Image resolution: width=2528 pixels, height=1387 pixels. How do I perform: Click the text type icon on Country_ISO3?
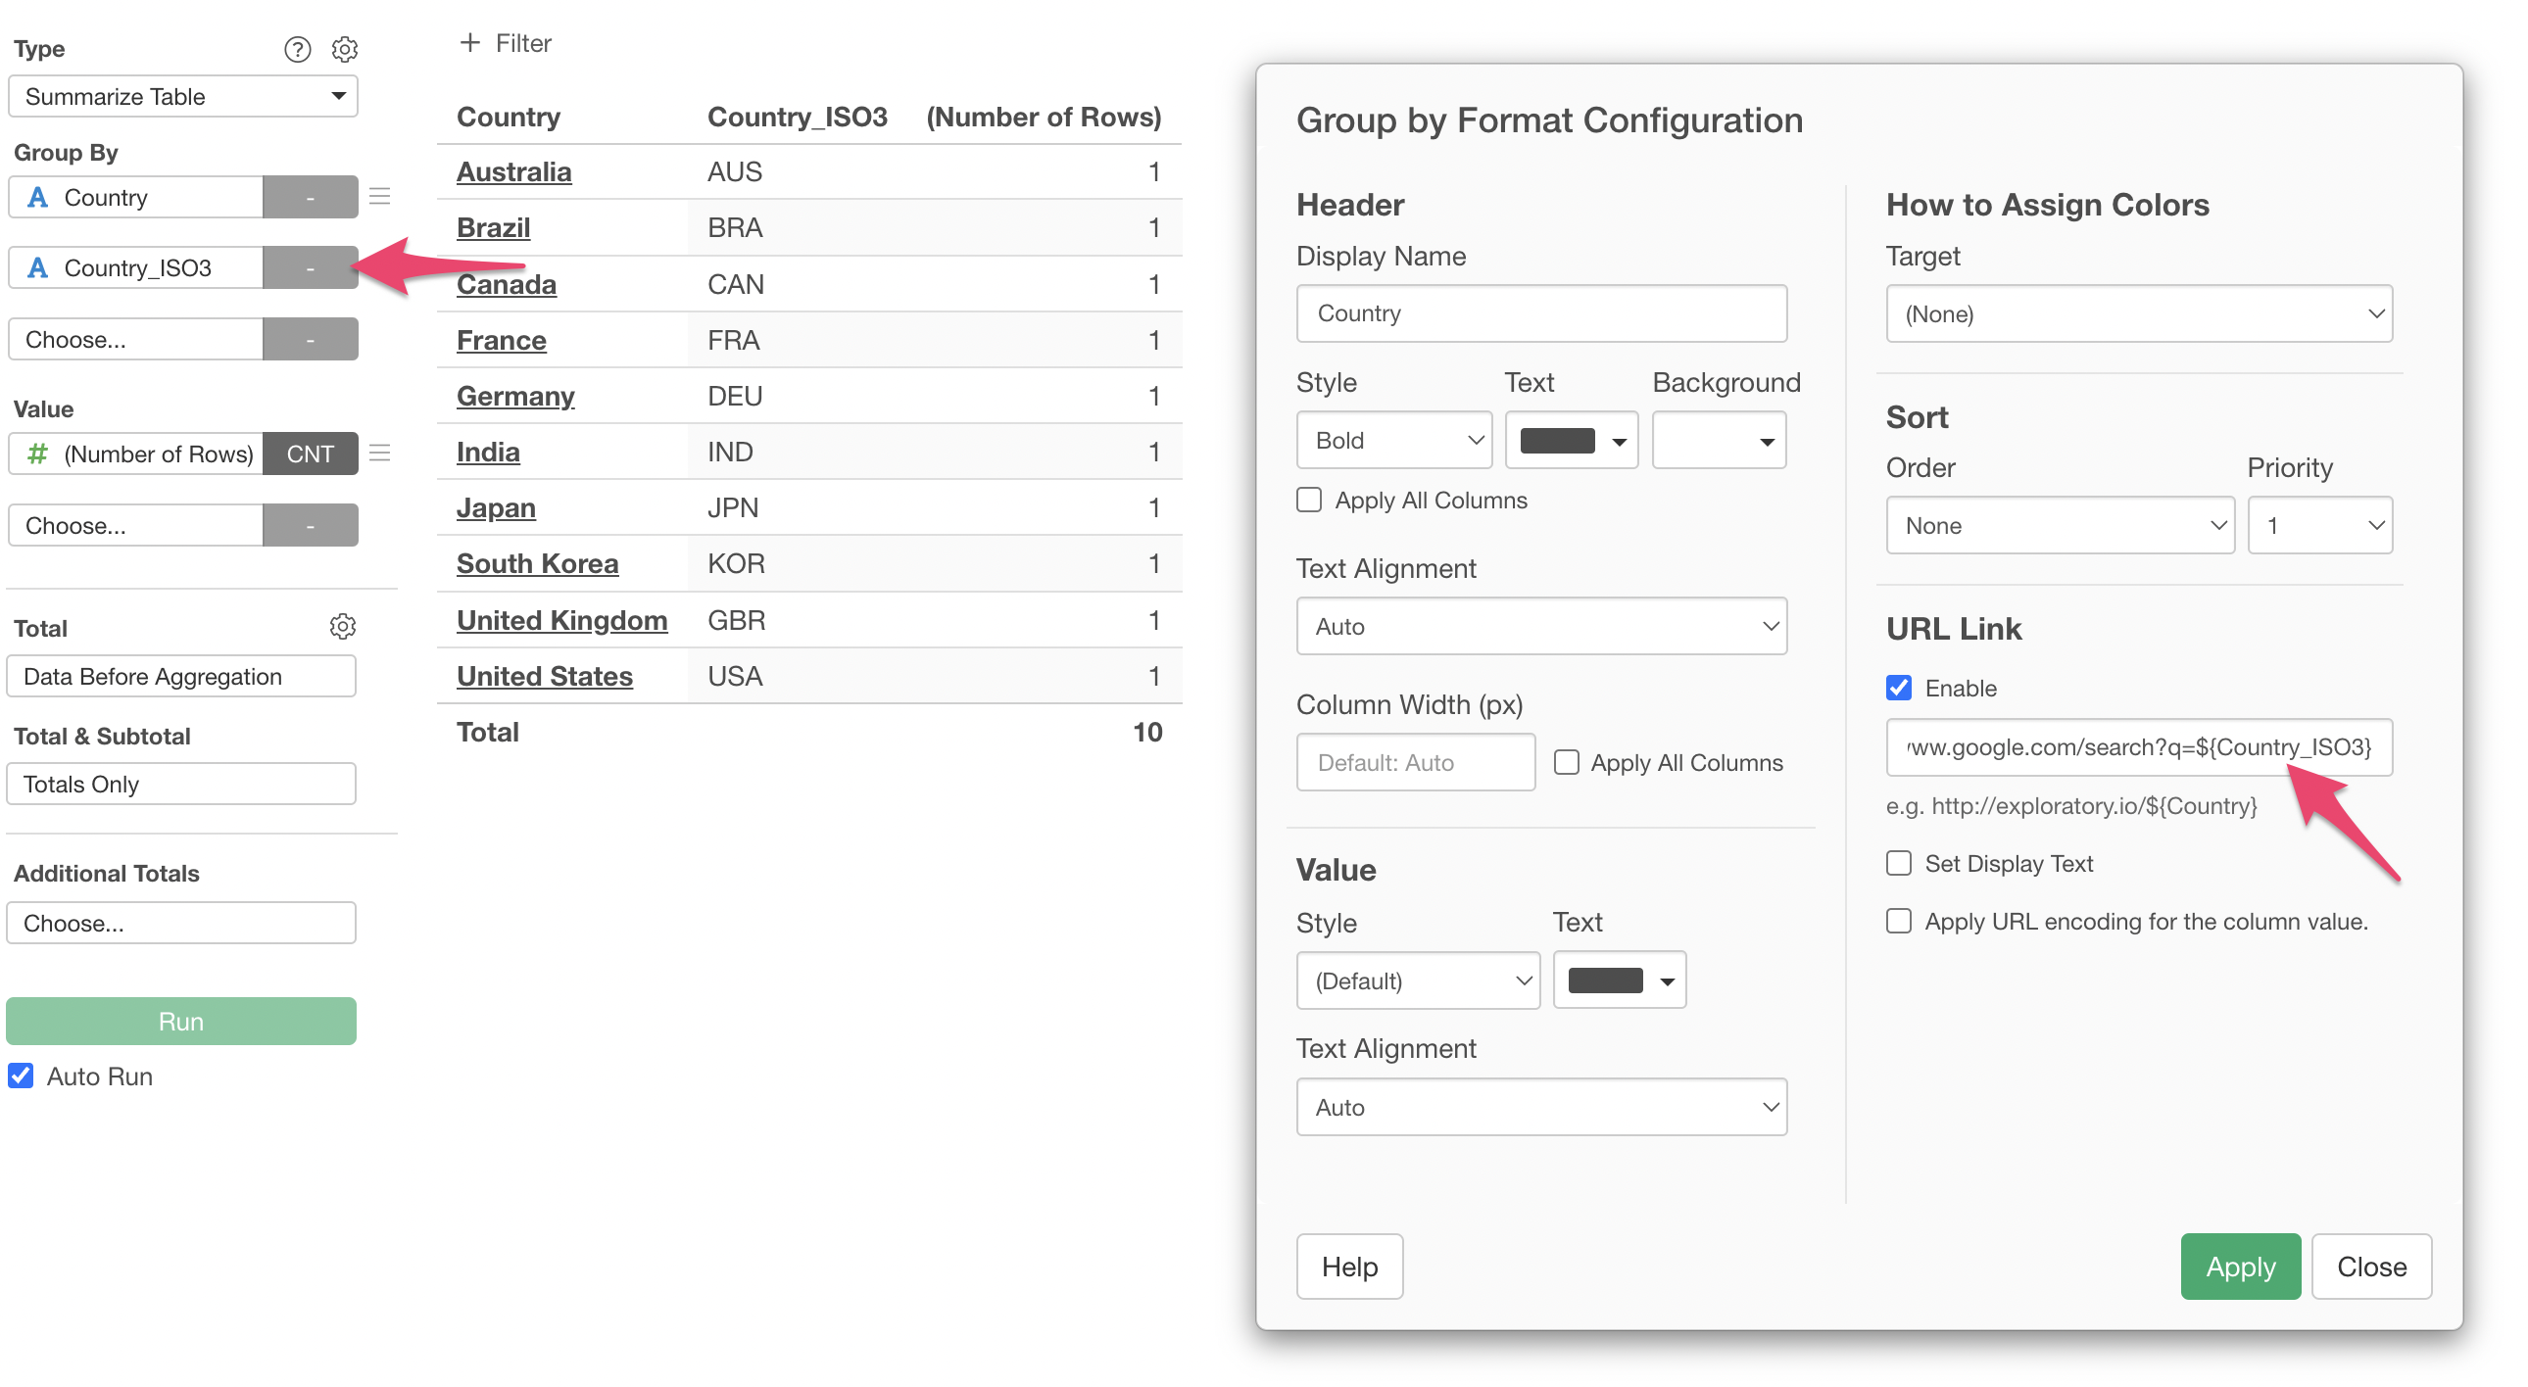coord(37,267)
